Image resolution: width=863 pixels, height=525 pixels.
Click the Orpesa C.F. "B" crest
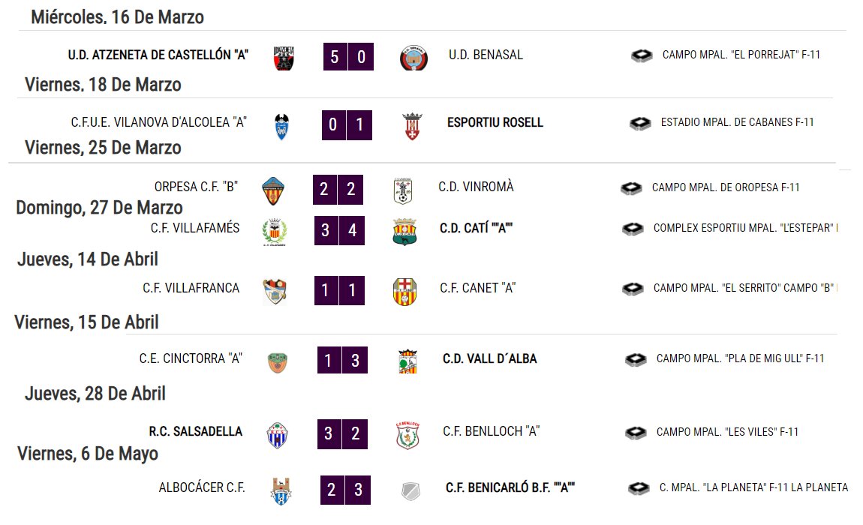[273, 191]
